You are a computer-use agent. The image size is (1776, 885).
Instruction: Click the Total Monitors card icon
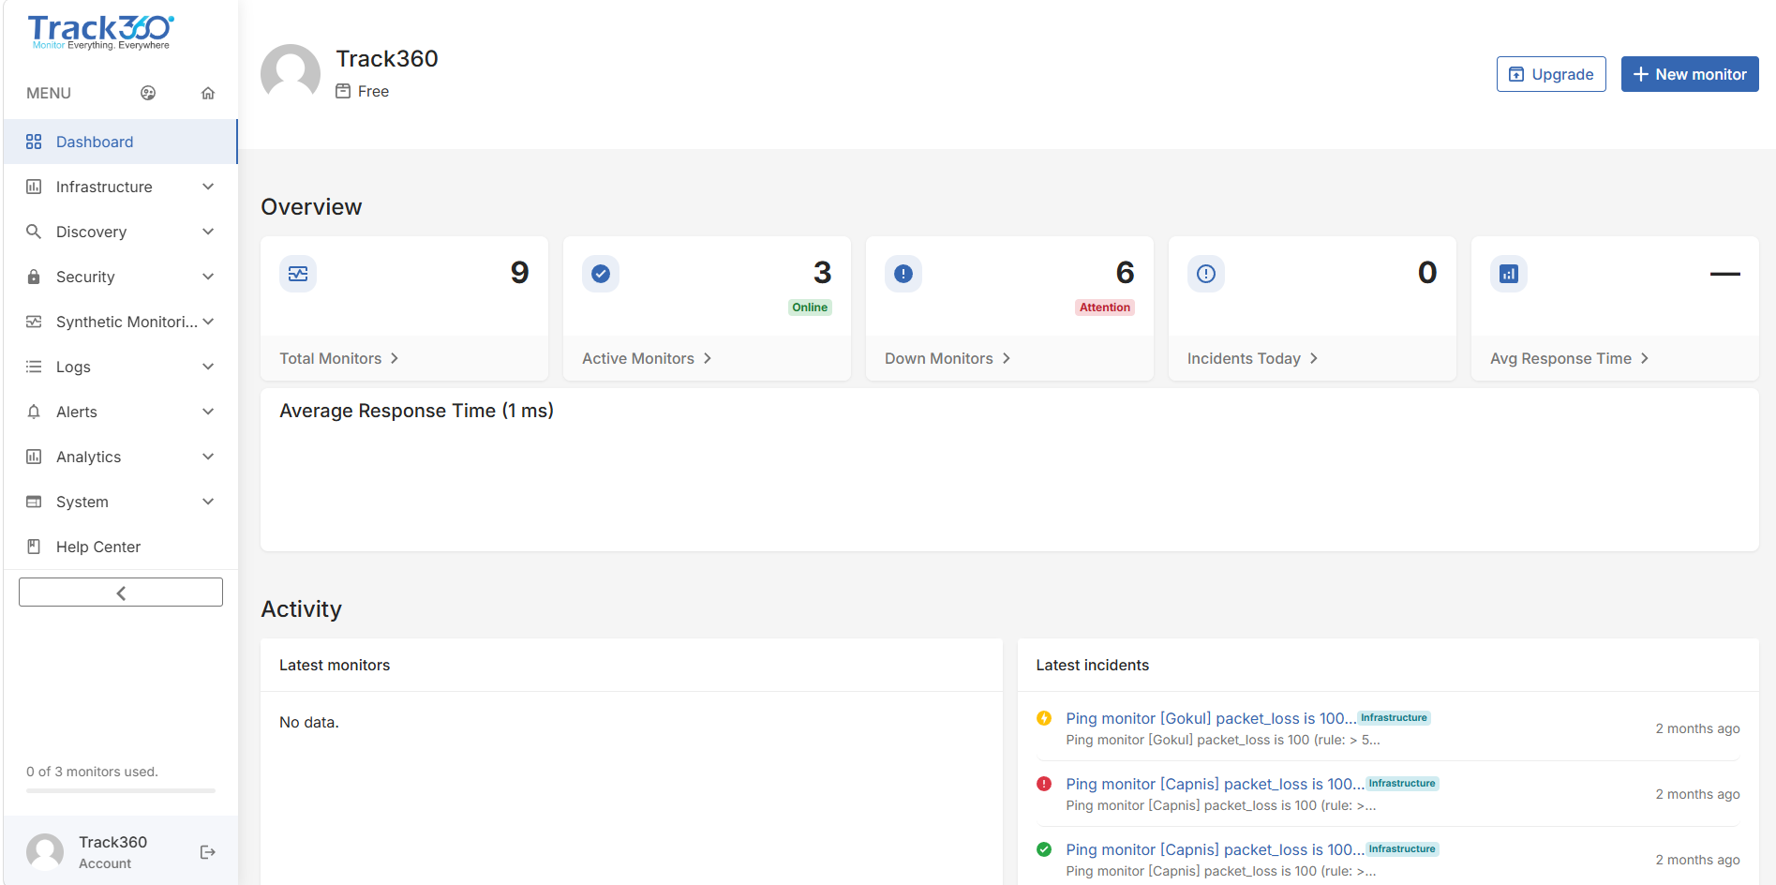(298, 274)
